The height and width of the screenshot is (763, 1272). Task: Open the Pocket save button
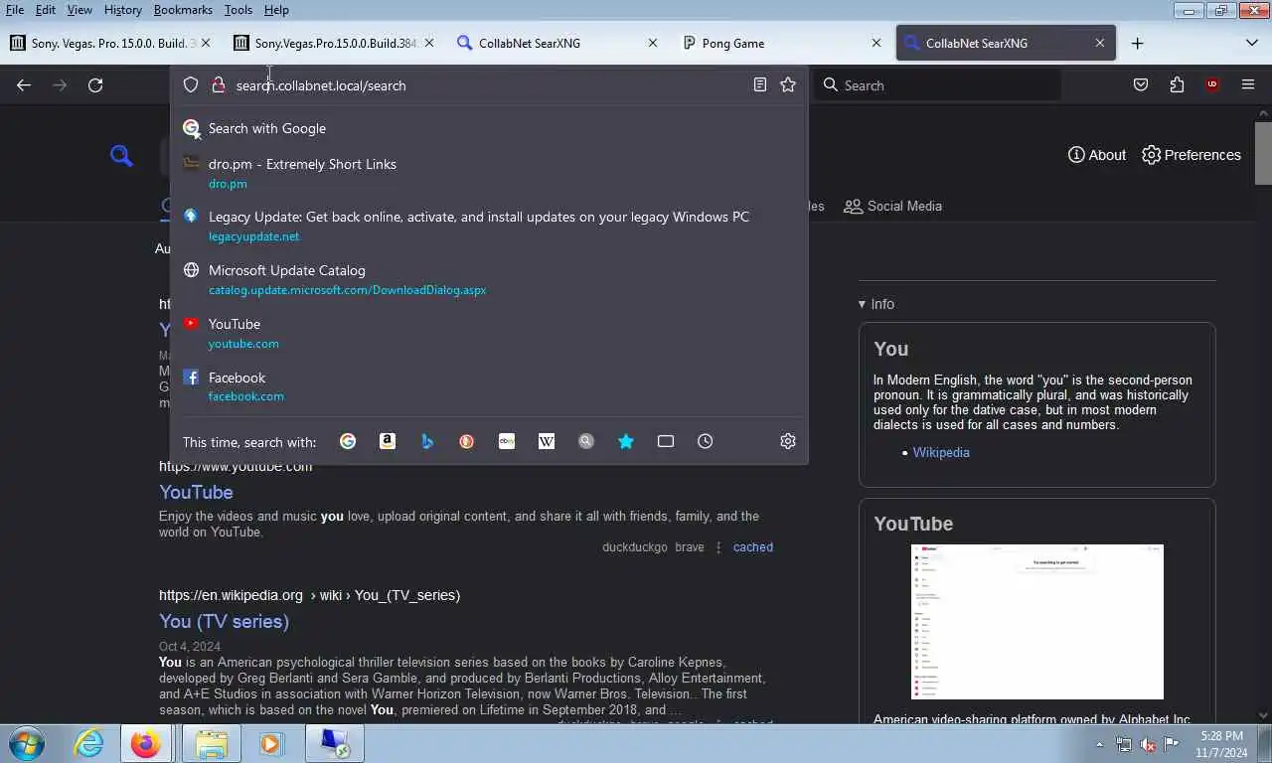(1141, 85)
